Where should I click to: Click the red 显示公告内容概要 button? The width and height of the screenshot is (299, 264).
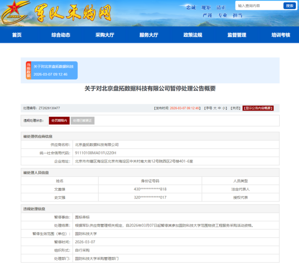(258, 108)
